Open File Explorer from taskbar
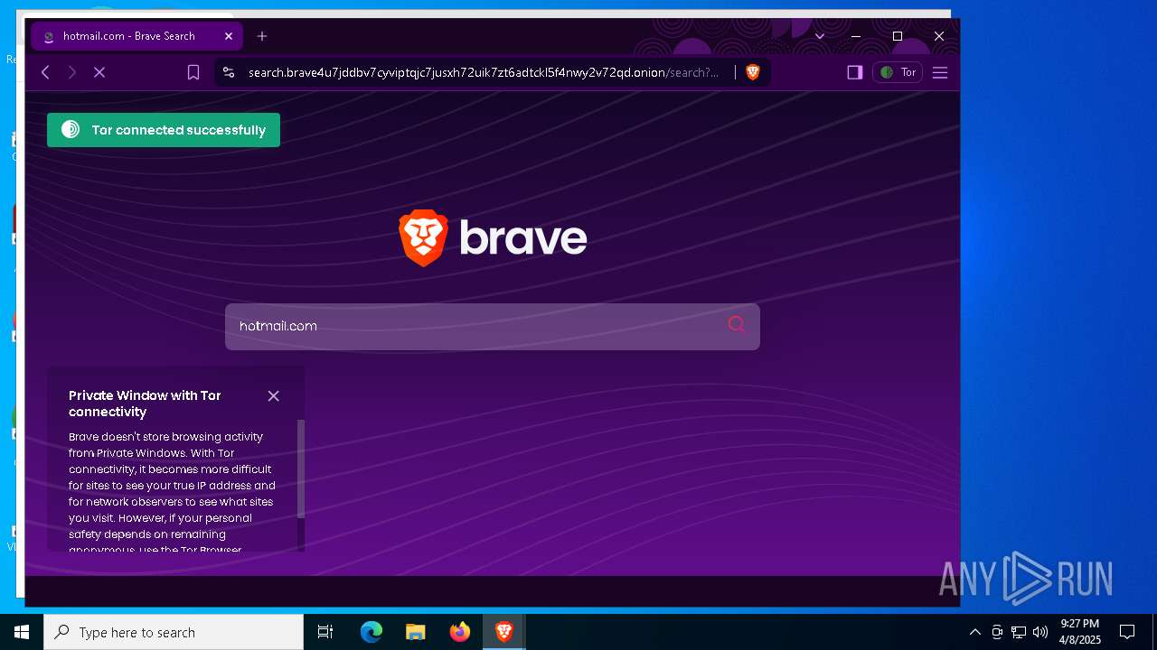Viewport: 1157px width, 650px height. tap(416, 632)
